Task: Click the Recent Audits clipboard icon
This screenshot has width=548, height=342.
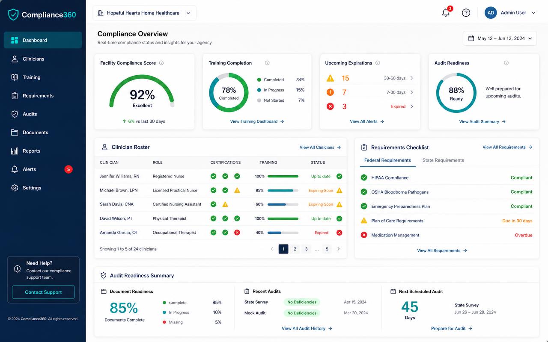Action: point(247,292)
